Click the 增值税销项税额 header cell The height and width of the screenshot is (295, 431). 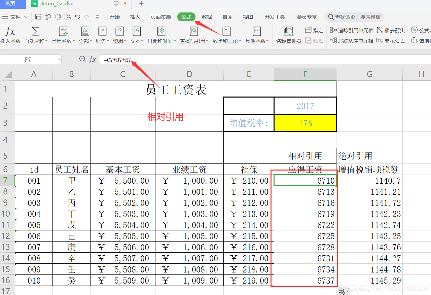point(369,169)
